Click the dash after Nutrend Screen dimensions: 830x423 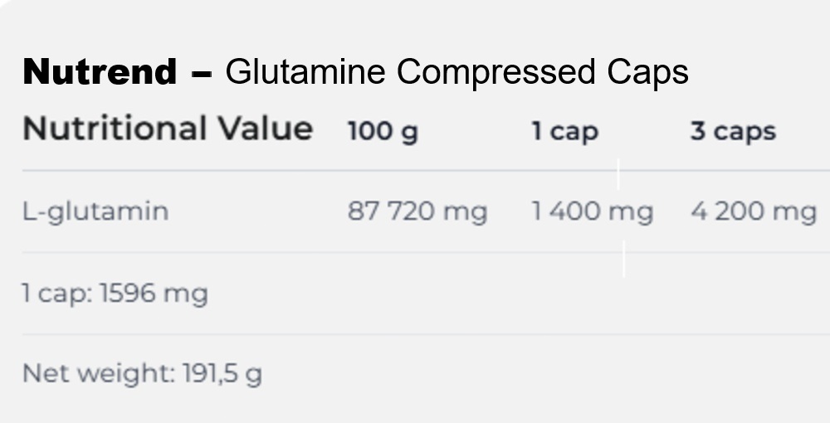tap(201, 74)
